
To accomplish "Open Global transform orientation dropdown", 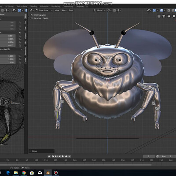I will [x=99, y=10].
